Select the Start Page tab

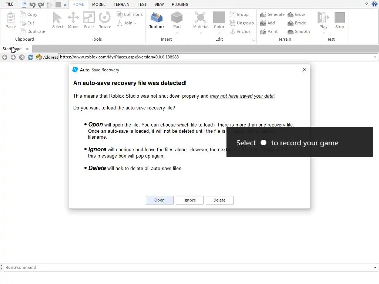pos(12,49)
